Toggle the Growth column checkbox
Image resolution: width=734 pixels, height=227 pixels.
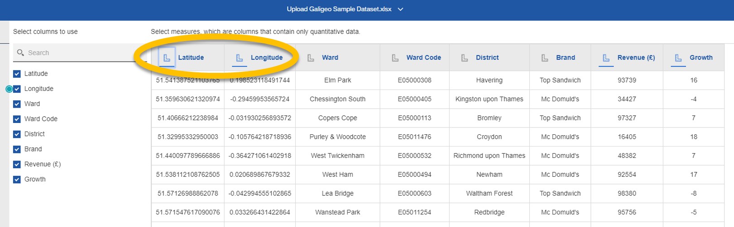pos(17,180)
